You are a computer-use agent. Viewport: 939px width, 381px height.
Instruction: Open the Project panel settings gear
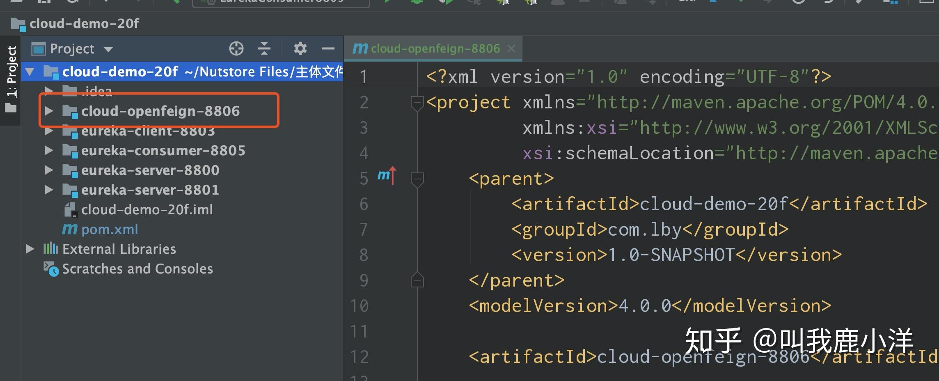click(300, 48)
